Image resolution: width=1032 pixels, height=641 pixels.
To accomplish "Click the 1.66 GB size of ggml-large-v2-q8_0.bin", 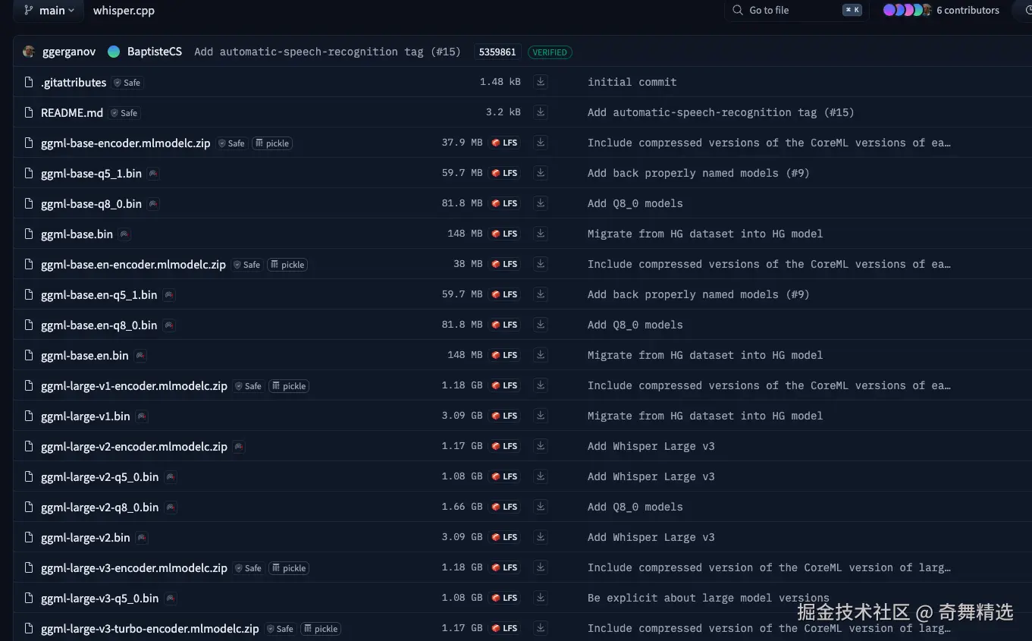I will point(463,507).
